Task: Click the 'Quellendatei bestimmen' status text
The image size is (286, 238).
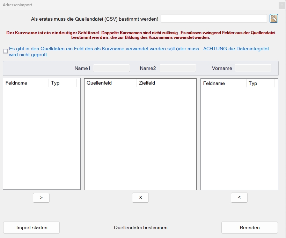Action: (x=141, y=228)
